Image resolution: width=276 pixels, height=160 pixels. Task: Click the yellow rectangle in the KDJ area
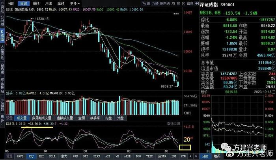[185, 147]
